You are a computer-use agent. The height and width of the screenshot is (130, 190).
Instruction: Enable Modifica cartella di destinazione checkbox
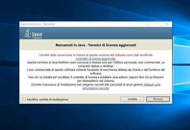24,99
